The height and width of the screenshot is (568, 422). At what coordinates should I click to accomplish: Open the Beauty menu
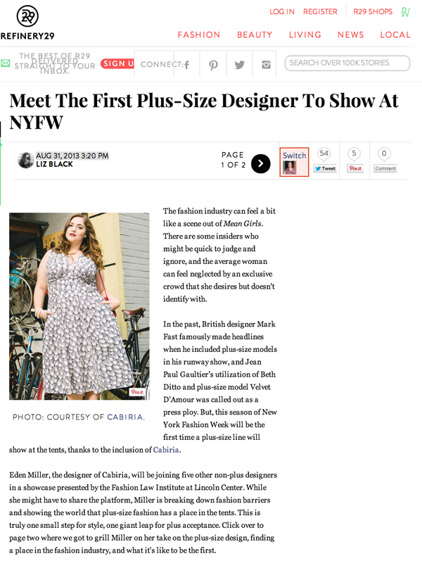coord(255,34)
